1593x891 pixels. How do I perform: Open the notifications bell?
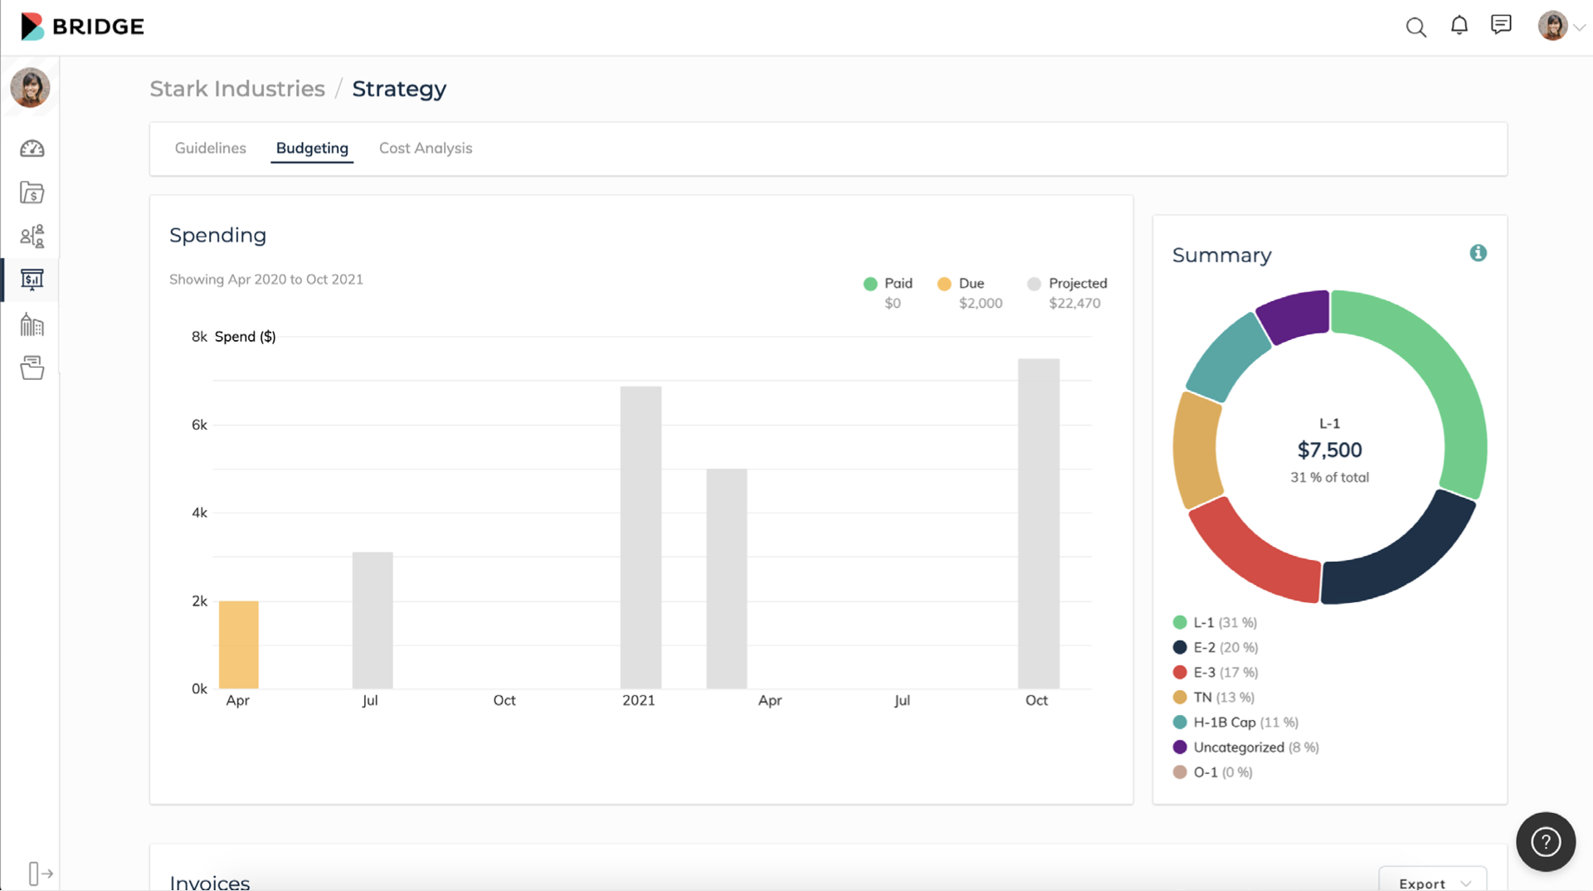click(x=1459, y=26)
